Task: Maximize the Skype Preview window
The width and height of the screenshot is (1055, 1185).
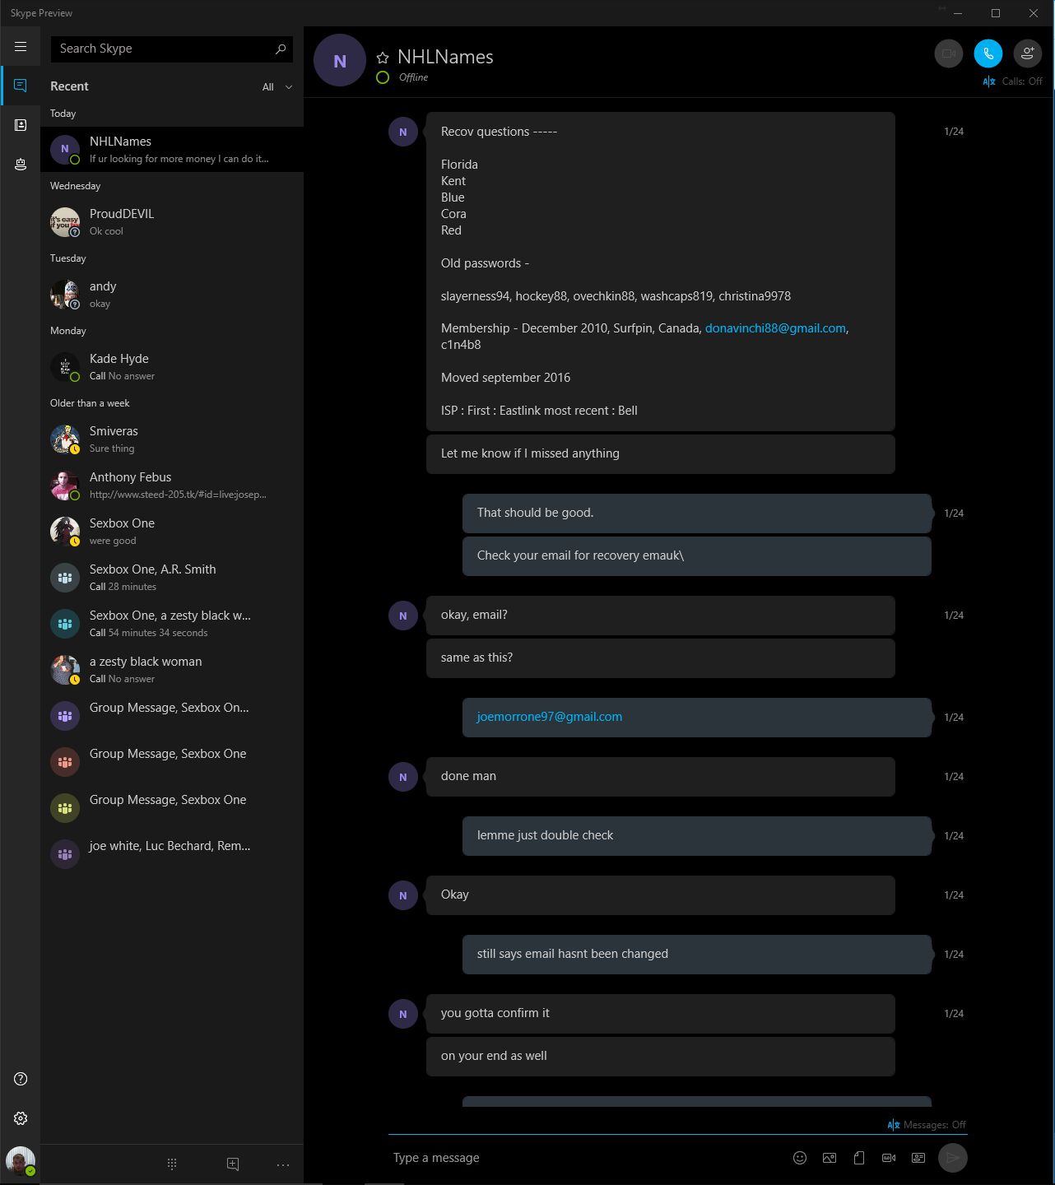Action: tap(996, 13)
